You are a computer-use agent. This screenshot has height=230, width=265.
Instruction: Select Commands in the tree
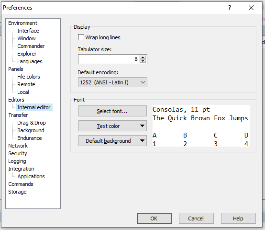[21, 184]
